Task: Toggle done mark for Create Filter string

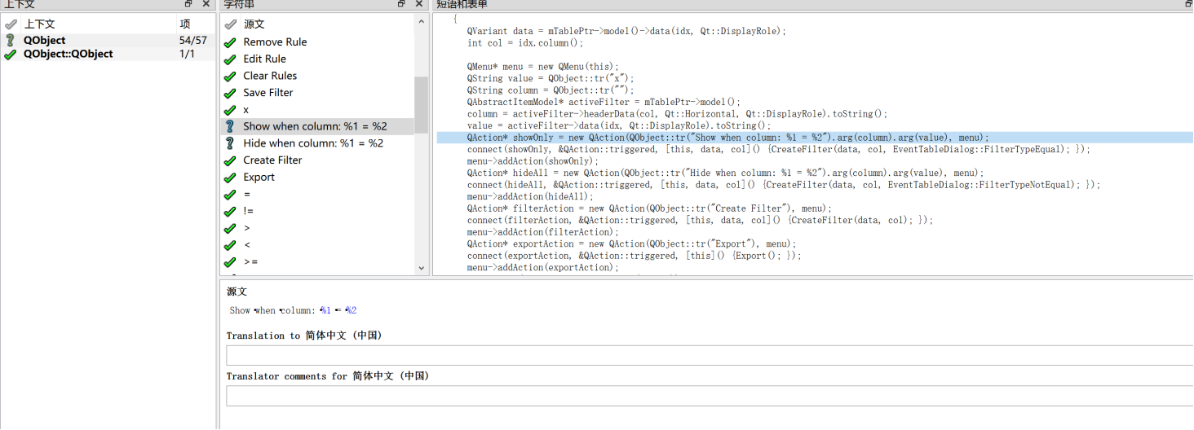Action: coord(230,160)
